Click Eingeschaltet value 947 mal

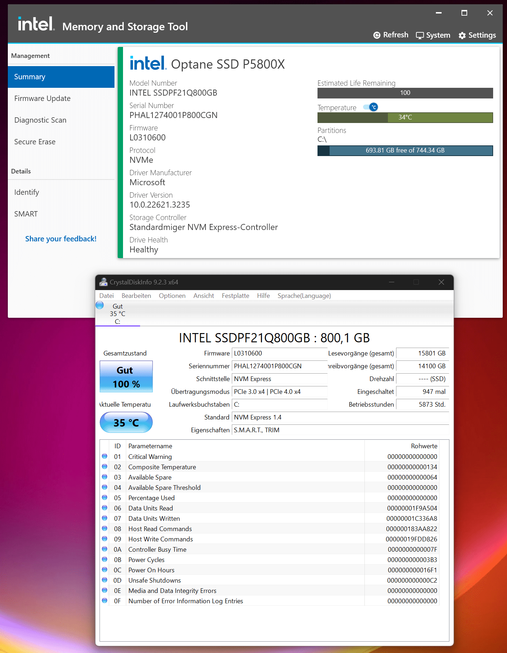(x=422, y=392)
